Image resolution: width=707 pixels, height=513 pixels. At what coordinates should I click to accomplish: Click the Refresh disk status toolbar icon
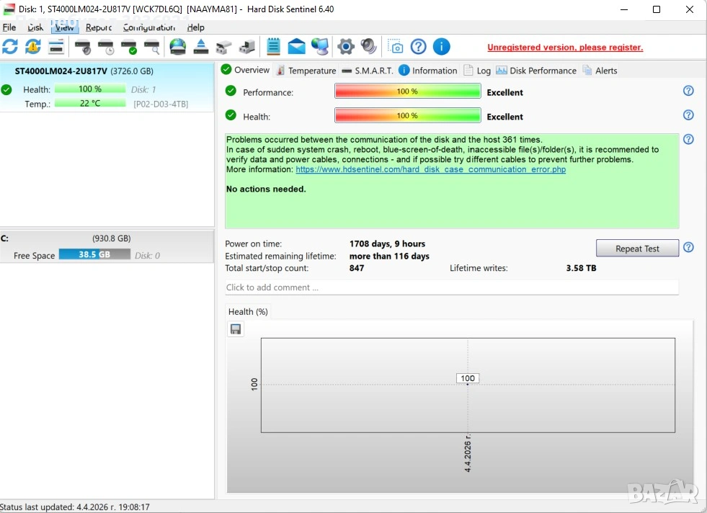pyautogui.click(x=10, y=47)
